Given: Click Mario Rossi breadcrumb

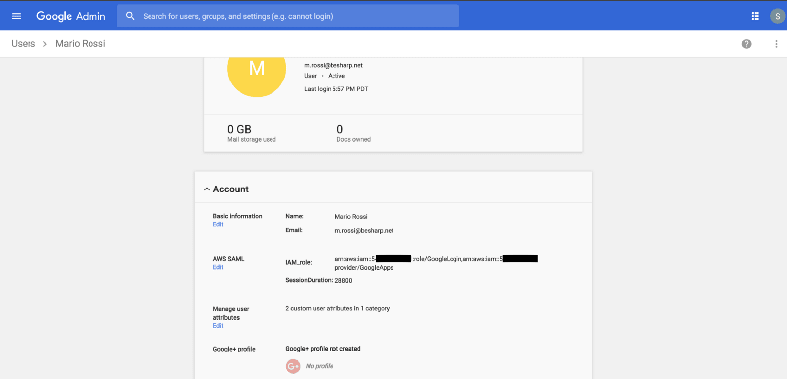Looking at the screenshot, I should (x=81, y=44).
